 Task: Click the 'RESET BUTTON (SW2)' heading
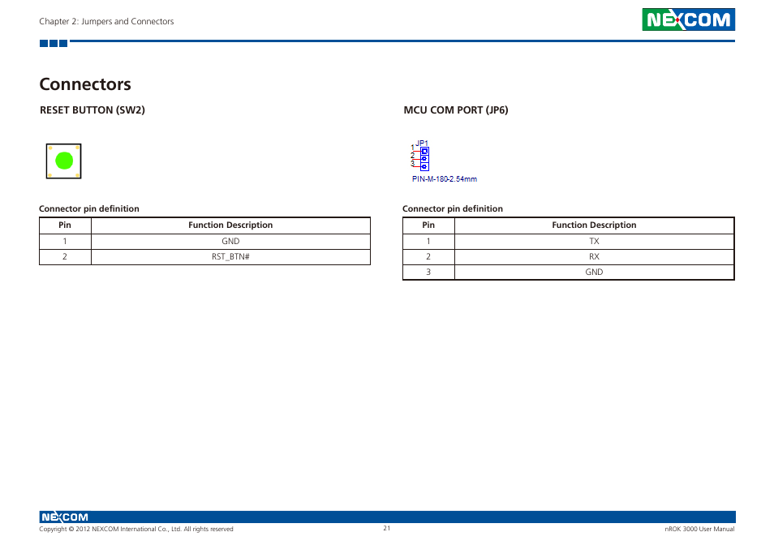(92, 110)
